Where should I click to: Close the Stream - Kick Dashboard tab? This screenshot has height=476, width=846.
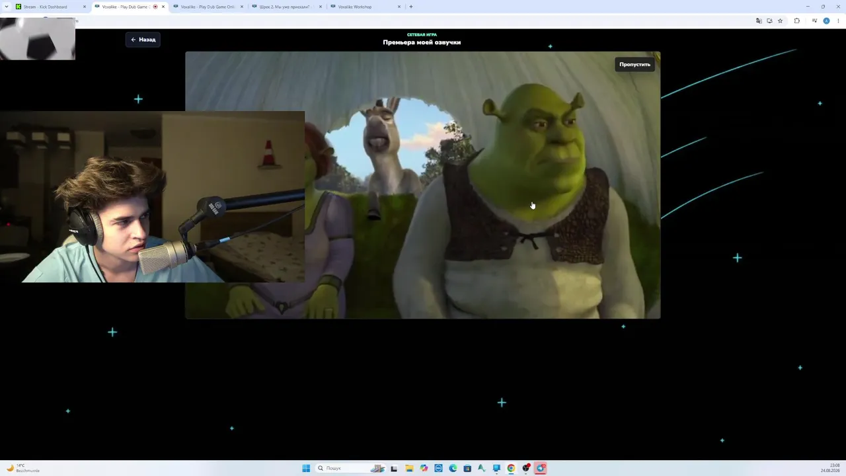tap(85, 7)
